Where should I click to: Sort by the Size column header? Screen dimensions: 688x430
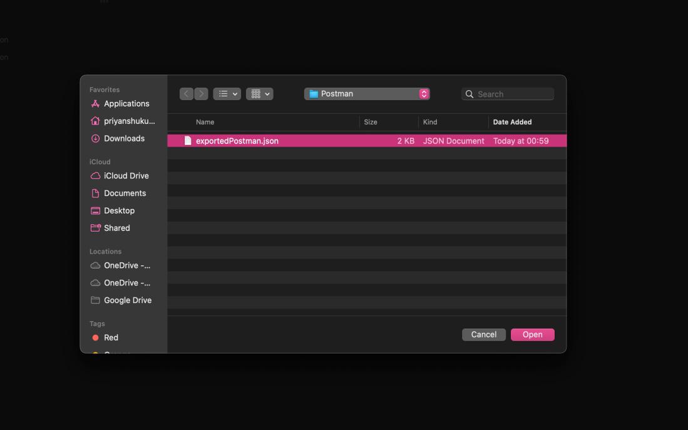[x=371, y=122]
